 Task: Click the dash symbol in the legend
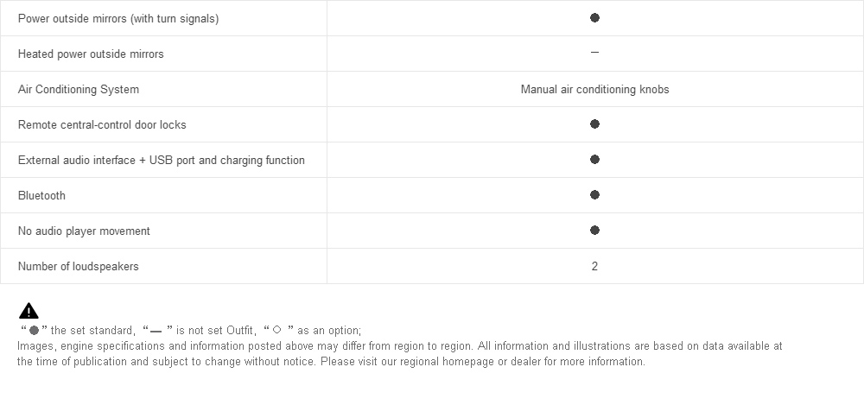coord(156,331)
